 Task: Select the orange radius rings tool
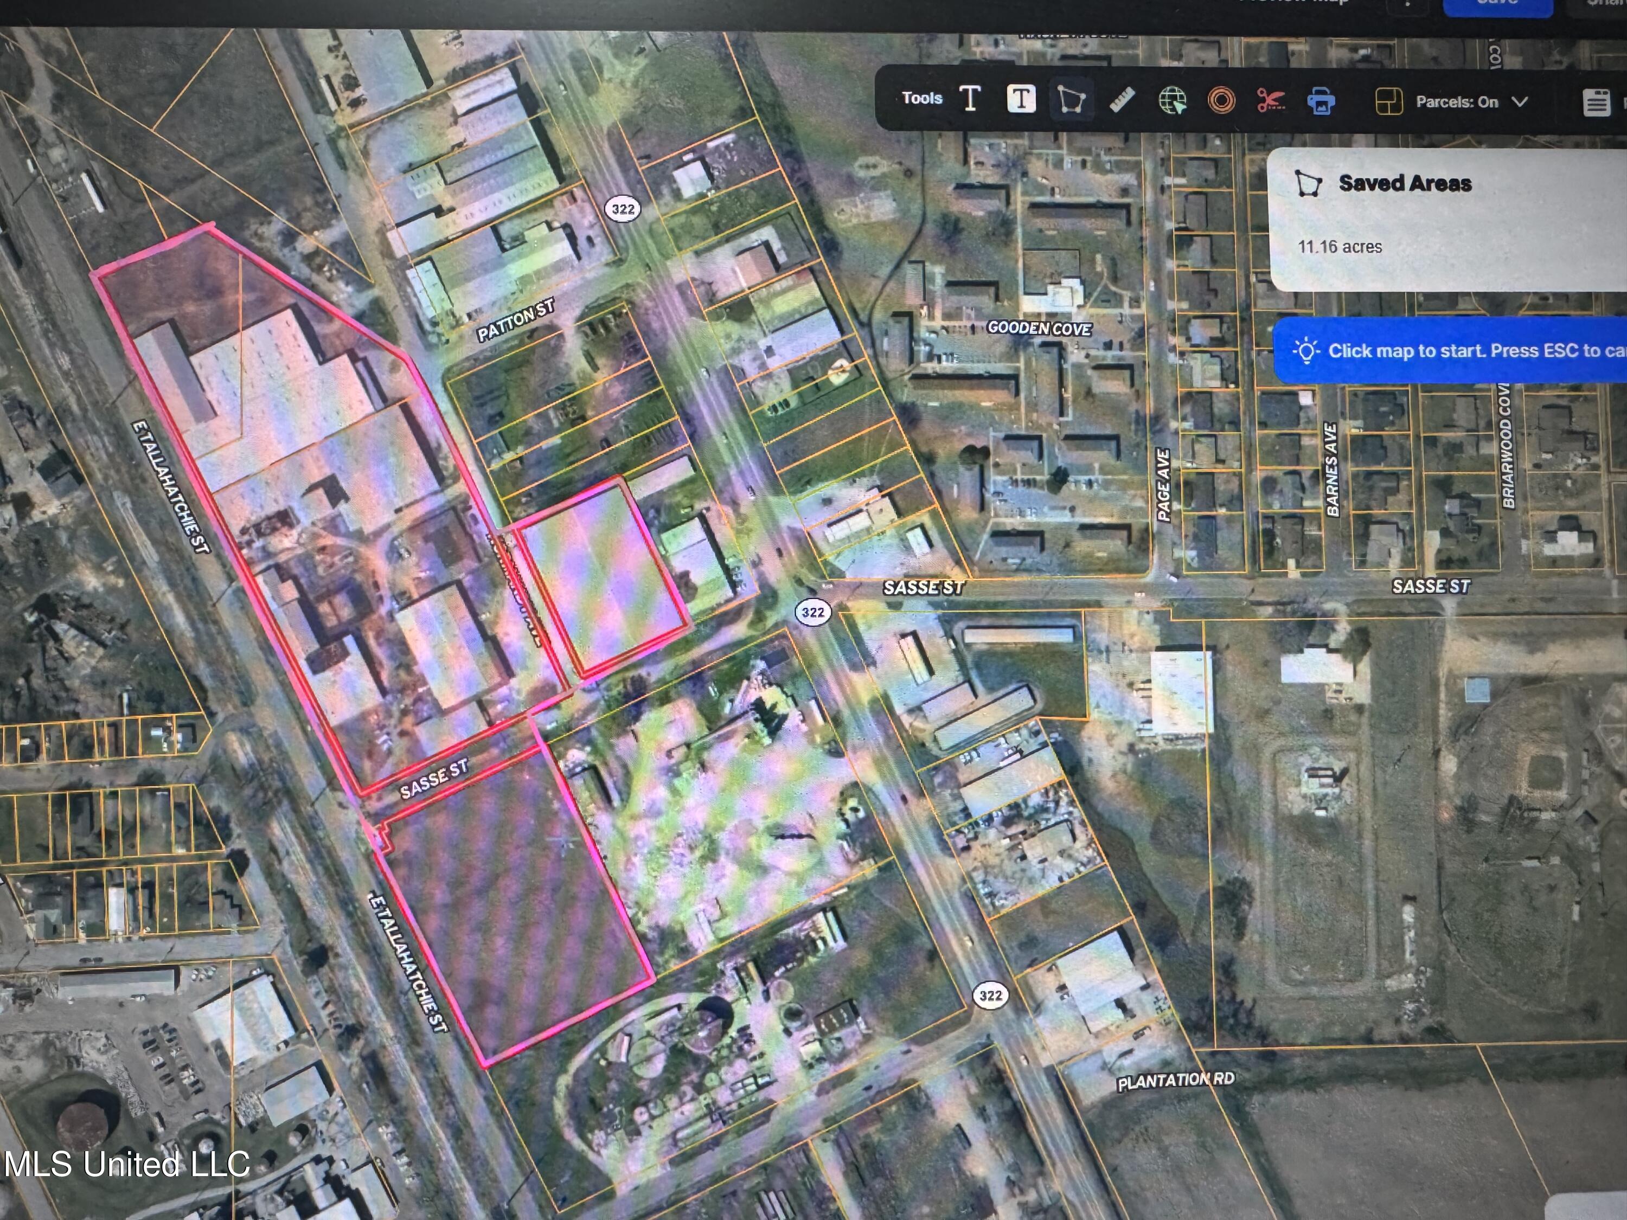pos(1222,101)
